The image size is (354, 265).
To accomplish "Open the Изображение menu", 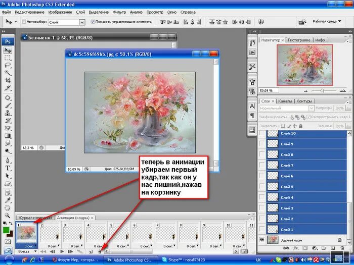I will point(60,12).
